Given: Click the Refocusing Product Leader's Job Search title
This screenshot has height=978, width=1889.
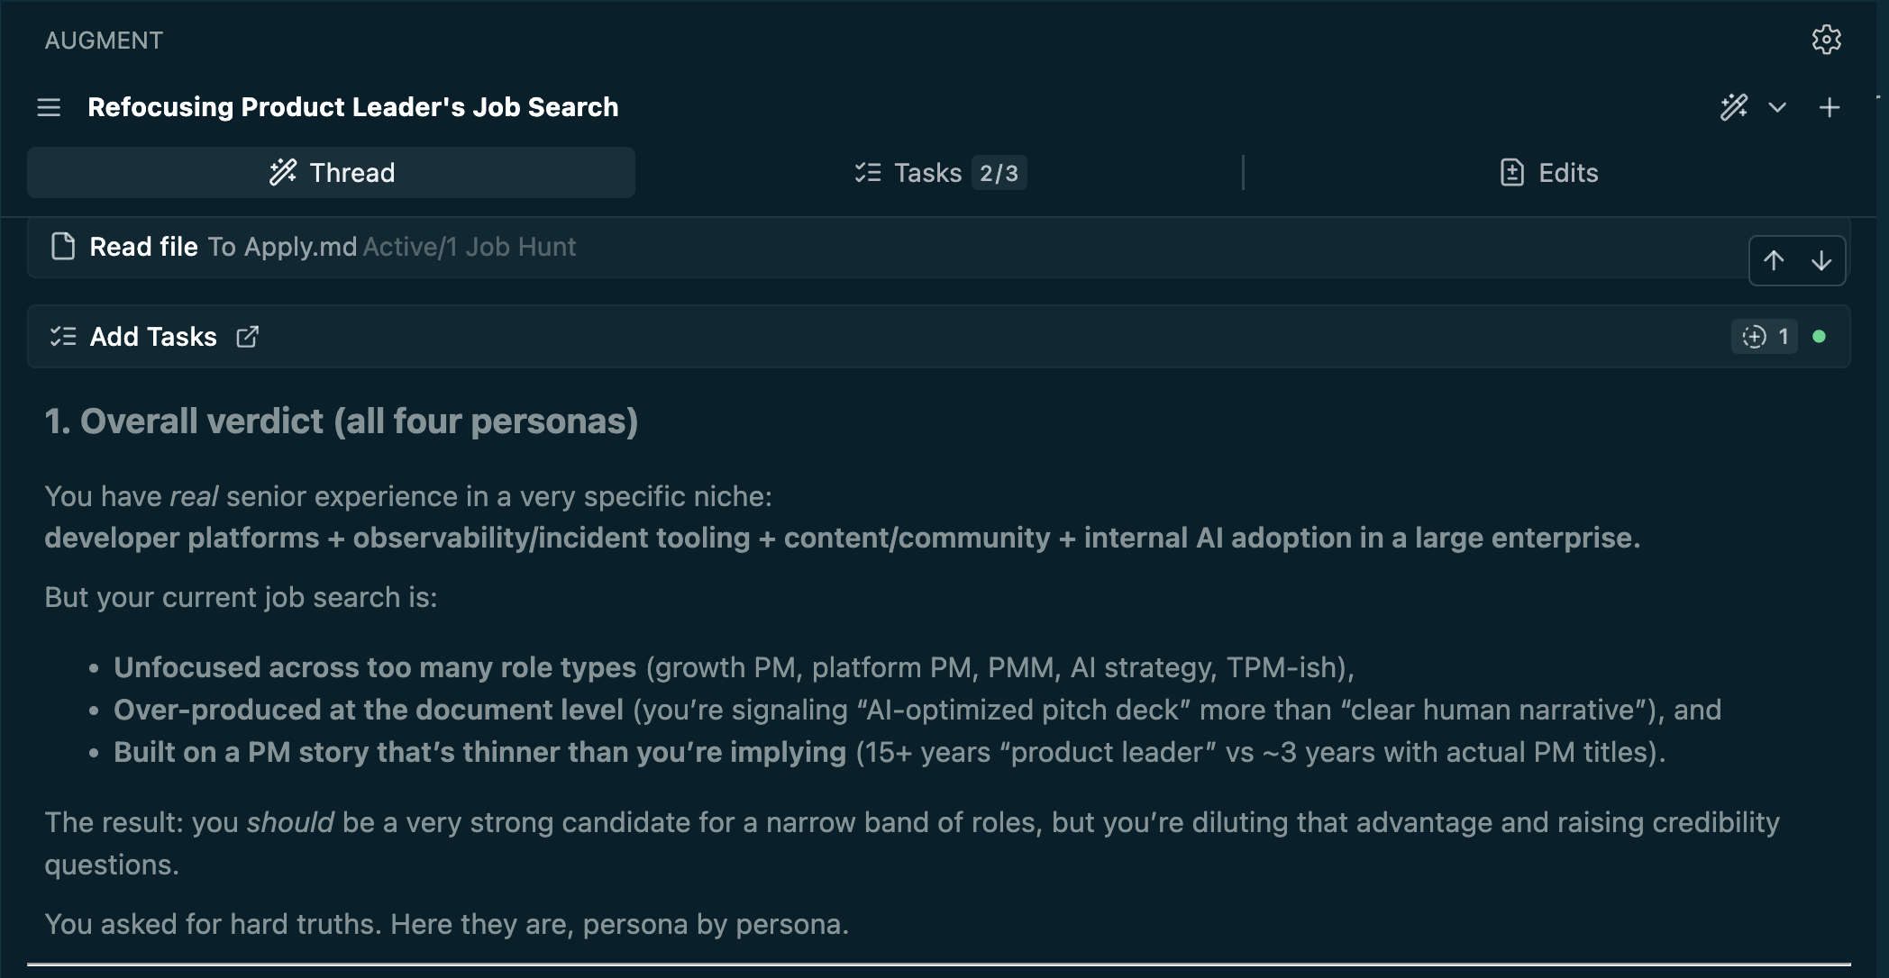Looking at the screenshot, I should [x=352, y=108].
